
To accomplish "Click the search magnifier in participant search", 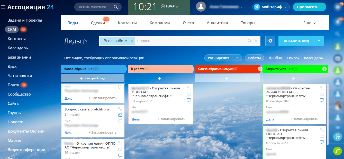I will coord(116,7).
